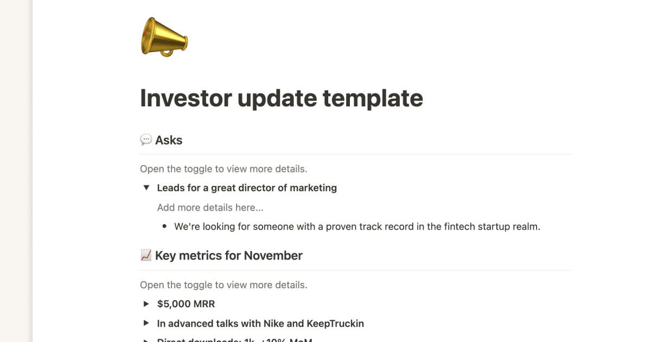Click the megaphone page icon
This screenshot has height=342, width=651.
(163, 36)
